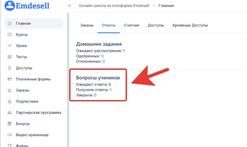Click the gift icon for Бонусы
This screenshot has width=247, height=147.
[x=10, y=124]
